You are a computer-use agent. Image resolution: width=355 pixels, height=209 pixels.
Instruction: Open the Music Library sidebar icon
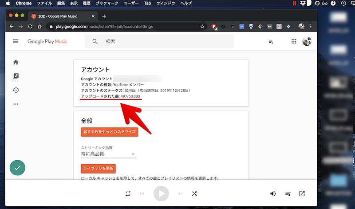pyautogui.click(x=16, y=76)
